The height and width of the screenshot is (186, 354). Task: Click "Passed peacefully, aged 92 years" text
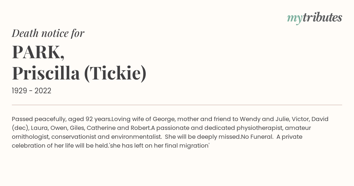[61, 119]
